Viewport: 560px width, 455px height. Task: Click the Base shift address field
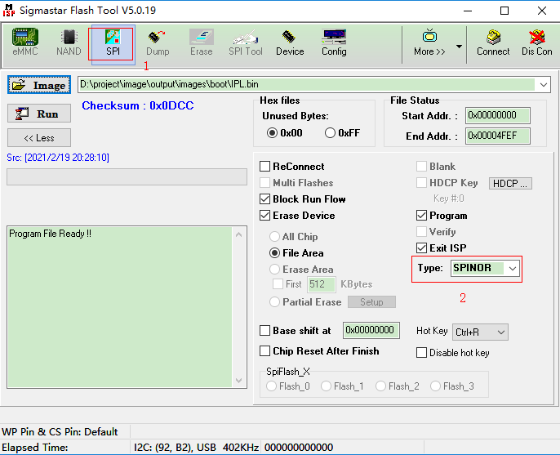click(x=370, y=330)
